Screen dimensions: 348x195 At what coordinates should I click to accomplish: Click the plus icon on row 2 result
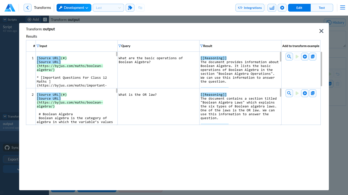(305, 93)
